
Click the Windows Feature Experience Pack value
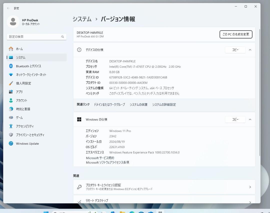pos(144,152)
